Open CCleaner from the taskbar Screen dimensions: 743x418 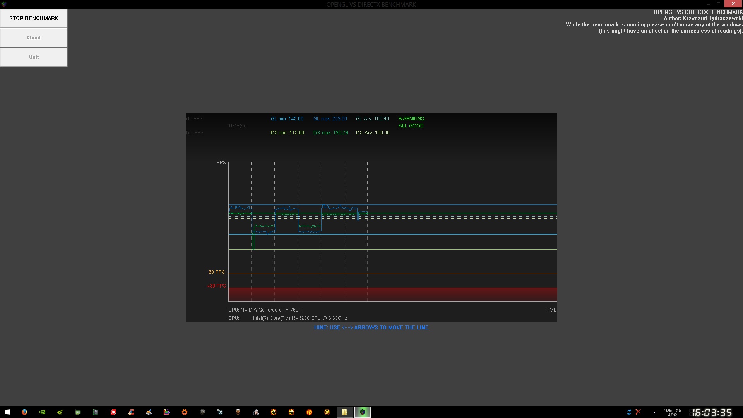coord(131,412)
